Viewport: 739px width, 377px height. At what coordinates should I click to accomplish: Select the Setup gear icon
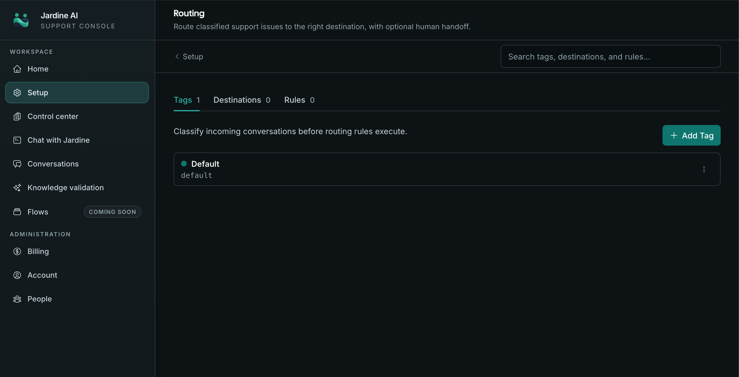pos(17,92)
